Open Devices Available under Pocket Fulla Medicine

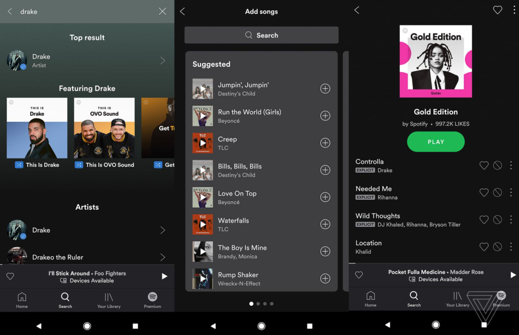(x=436, y=279)
